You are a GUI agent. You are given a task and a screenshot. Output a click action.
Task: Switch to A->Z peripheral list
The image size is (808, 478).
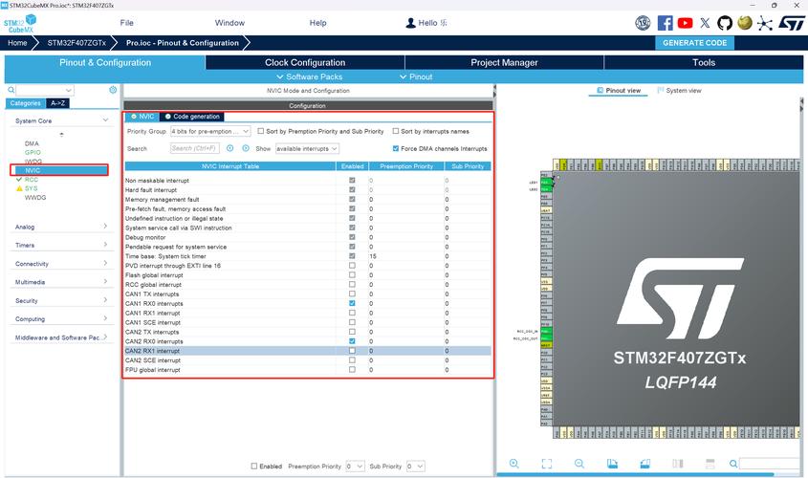pos(57,103)
